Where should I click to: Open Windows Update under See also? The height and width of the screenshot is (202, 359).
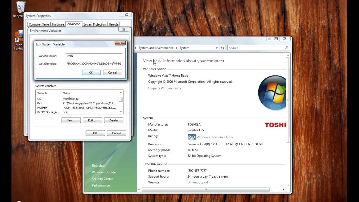pyautogui.click(x=103, y=172)
